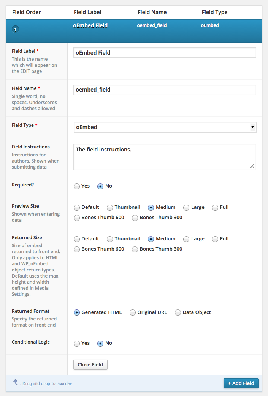
Task: Choose Default for Returned Size
Action: (77, 239)
